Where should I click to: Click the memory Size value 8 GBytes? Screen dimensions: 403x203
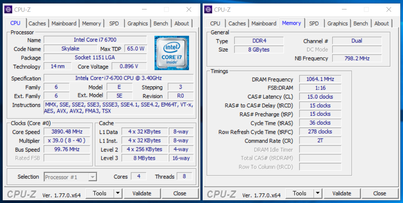click(x=259, y=49)
